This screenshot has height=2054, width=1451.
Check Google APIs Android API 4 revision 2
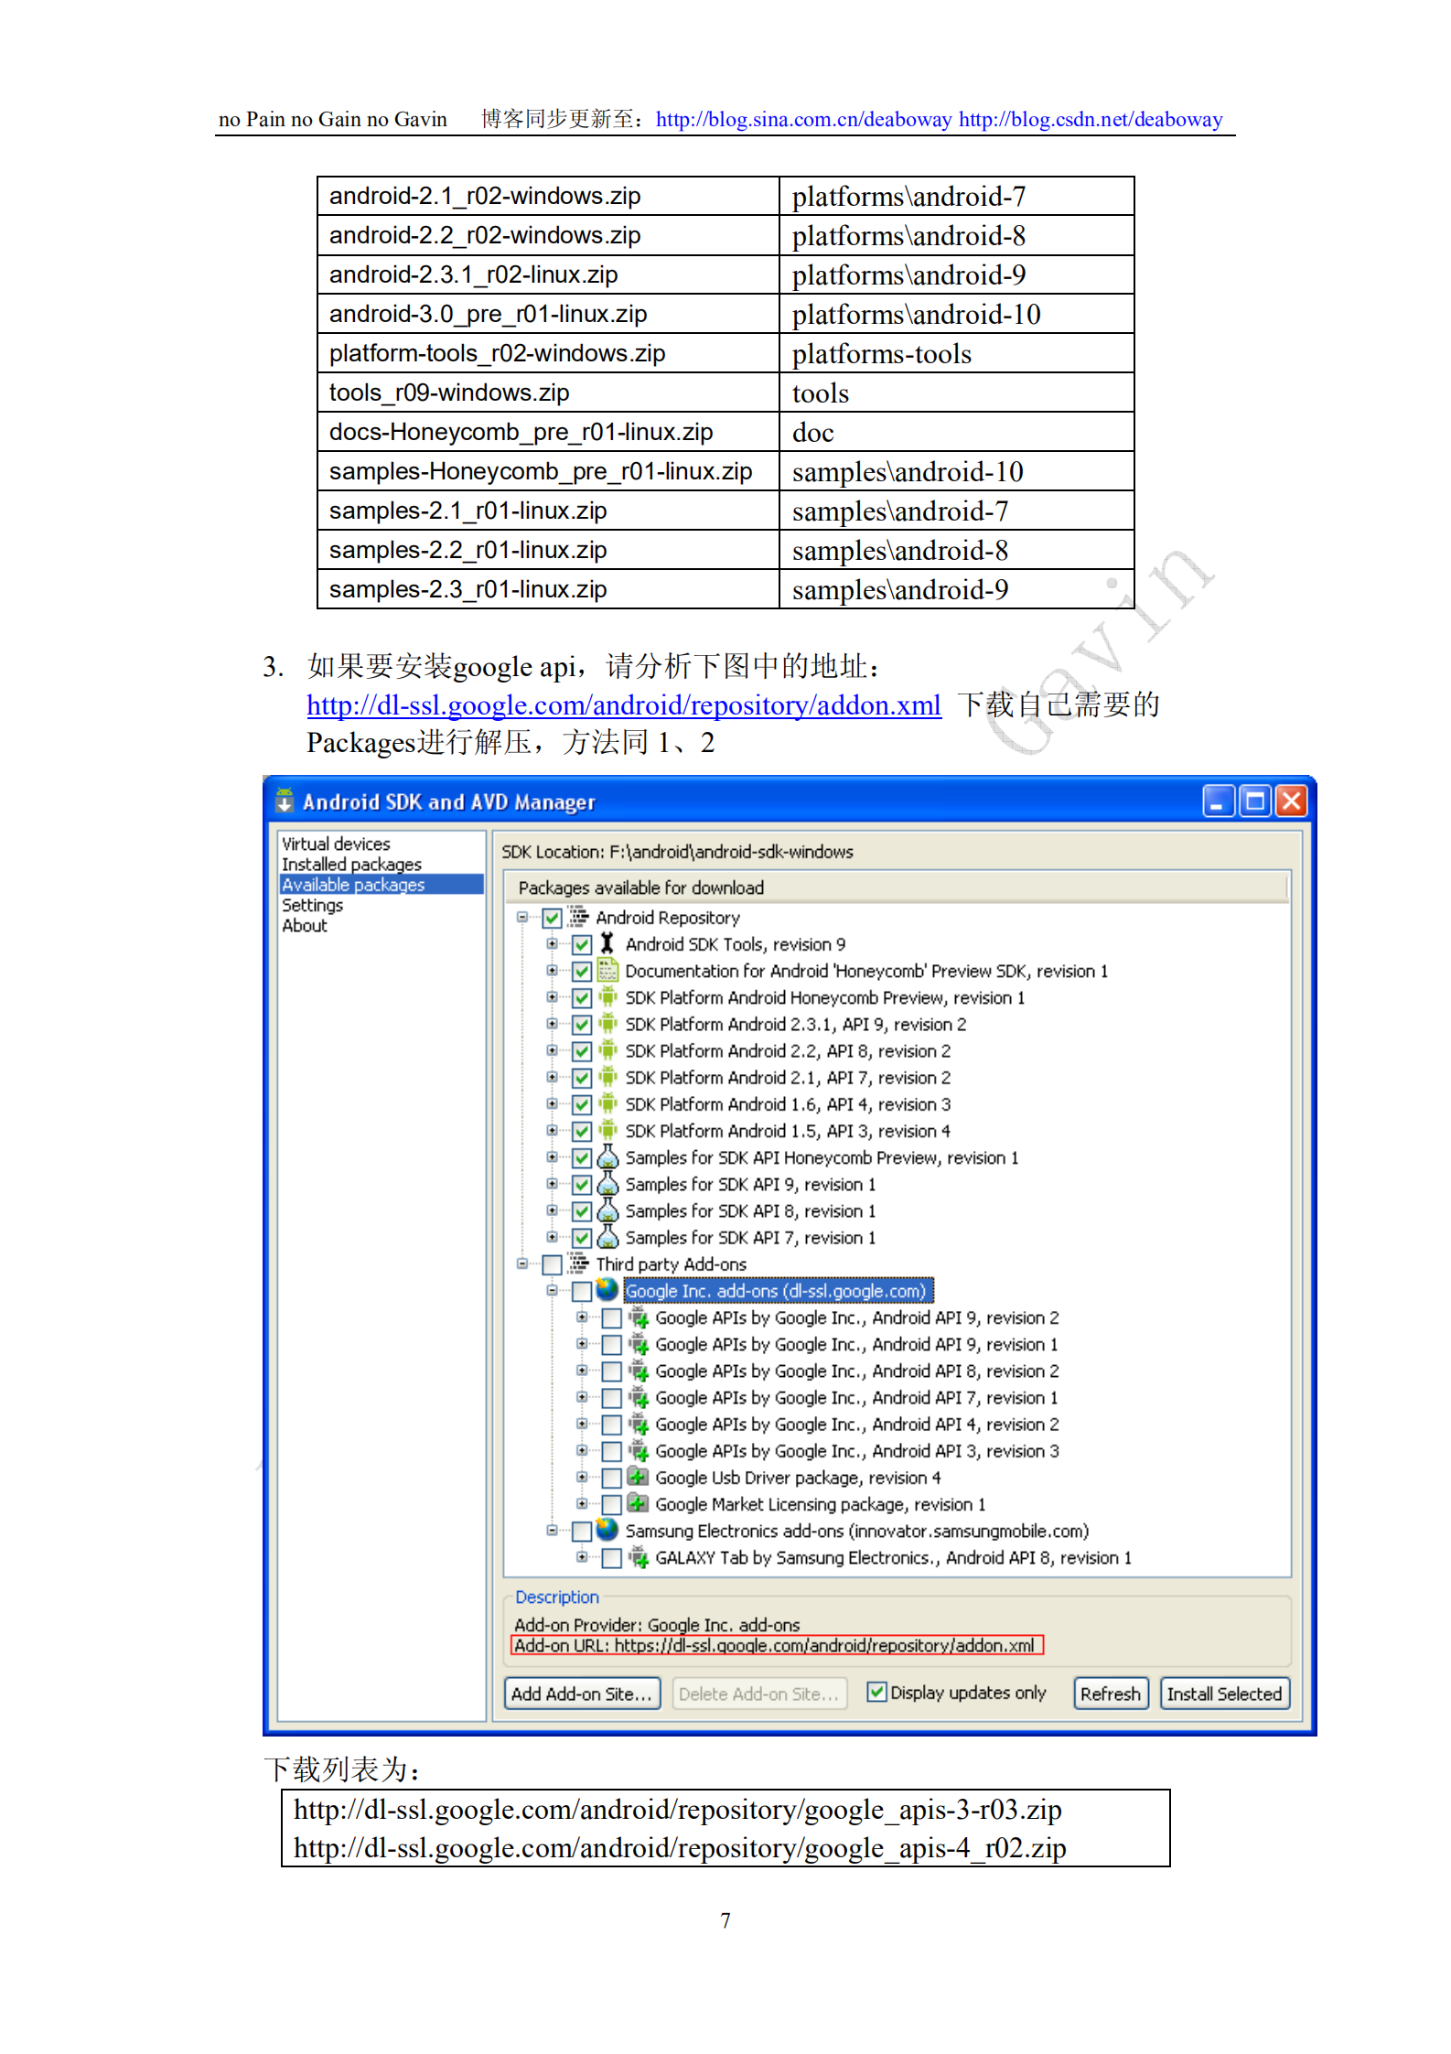(612, 1425)
